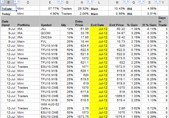Select column Q header
This screenshot has height=118, width=169.
(x=134, y=3)
